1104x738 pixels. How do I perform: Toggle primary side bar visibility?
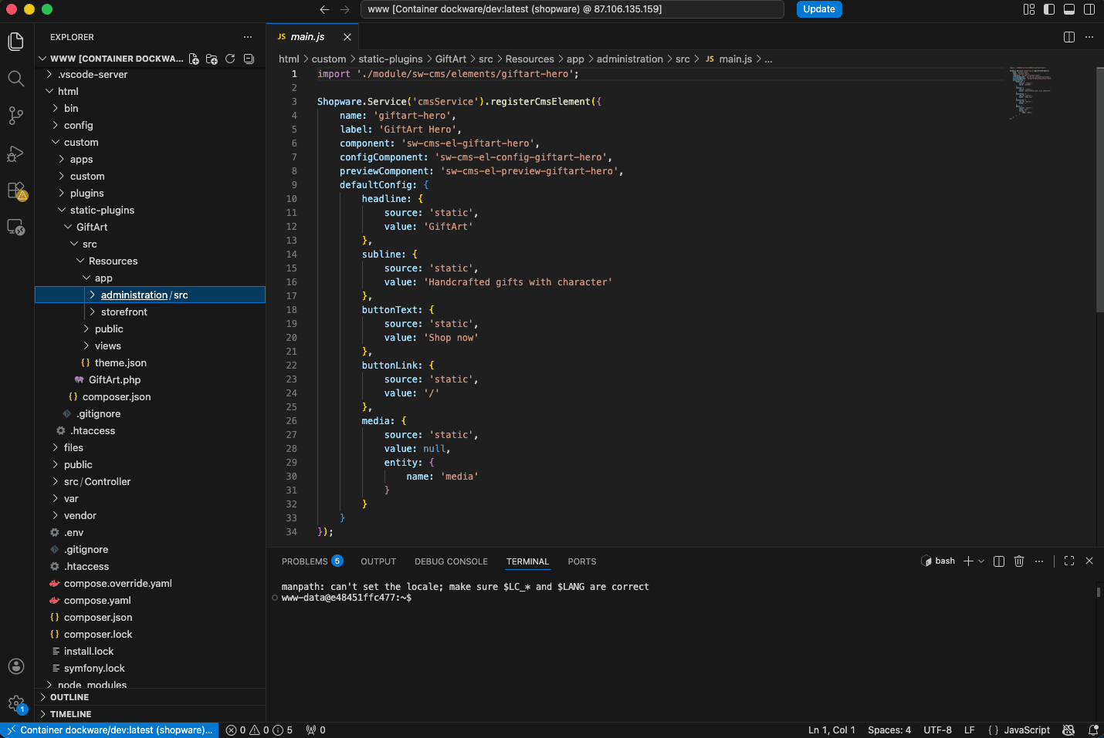pos(1049,9)
